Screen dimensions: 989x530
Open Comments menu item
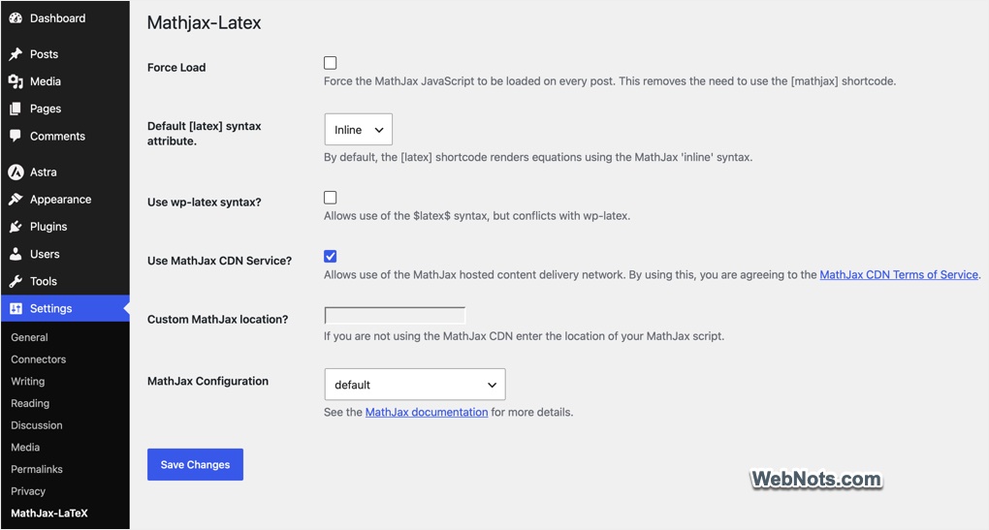(x=57, y=136)
